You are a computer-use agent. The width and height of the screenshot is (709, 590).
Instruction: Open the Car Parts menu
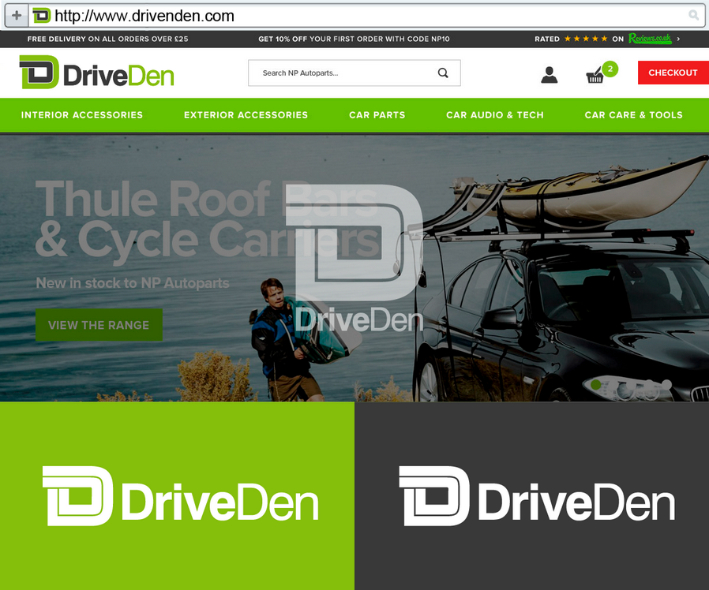pos(377,115)
